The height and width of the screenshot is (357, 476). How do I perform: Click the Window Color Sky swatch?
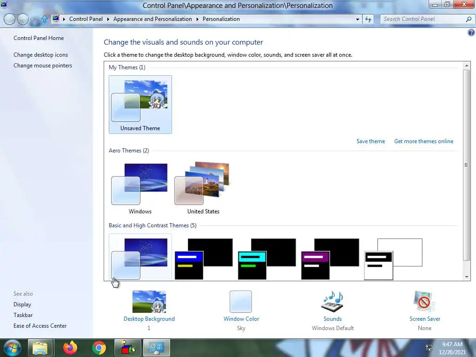coord(241,302)
